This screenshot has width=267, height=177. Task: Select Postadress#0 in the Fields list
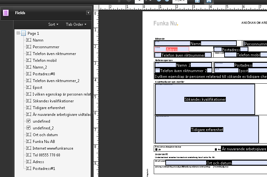pyautogui.click(x=44, y=74)
